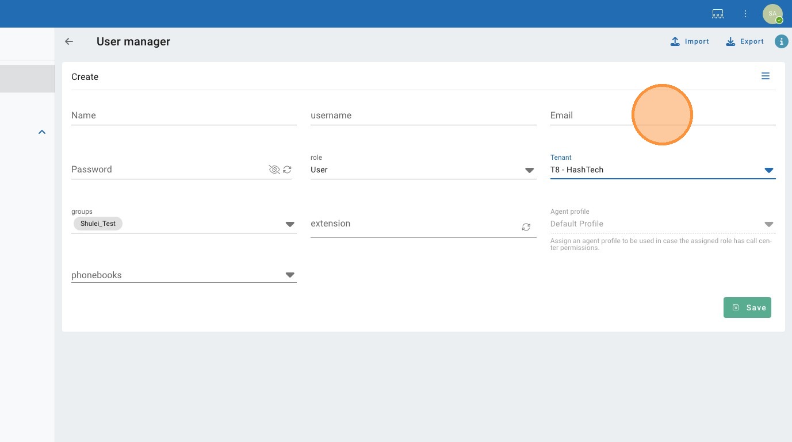
Task: Open the three-dot options menu
Action: click(x=745, y=14)
